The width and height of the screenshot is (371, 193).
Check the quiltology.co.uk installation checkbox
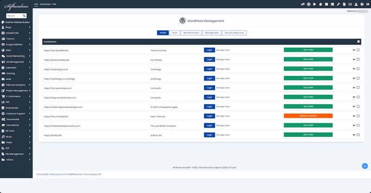click(x=358, y=69)
